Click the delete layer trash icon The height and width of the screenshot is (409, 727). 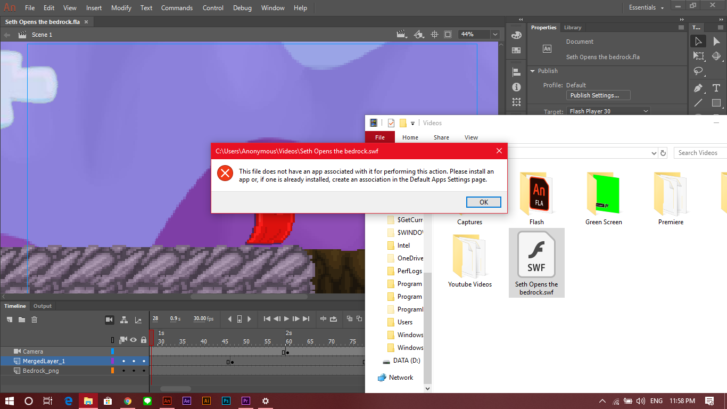34,320
